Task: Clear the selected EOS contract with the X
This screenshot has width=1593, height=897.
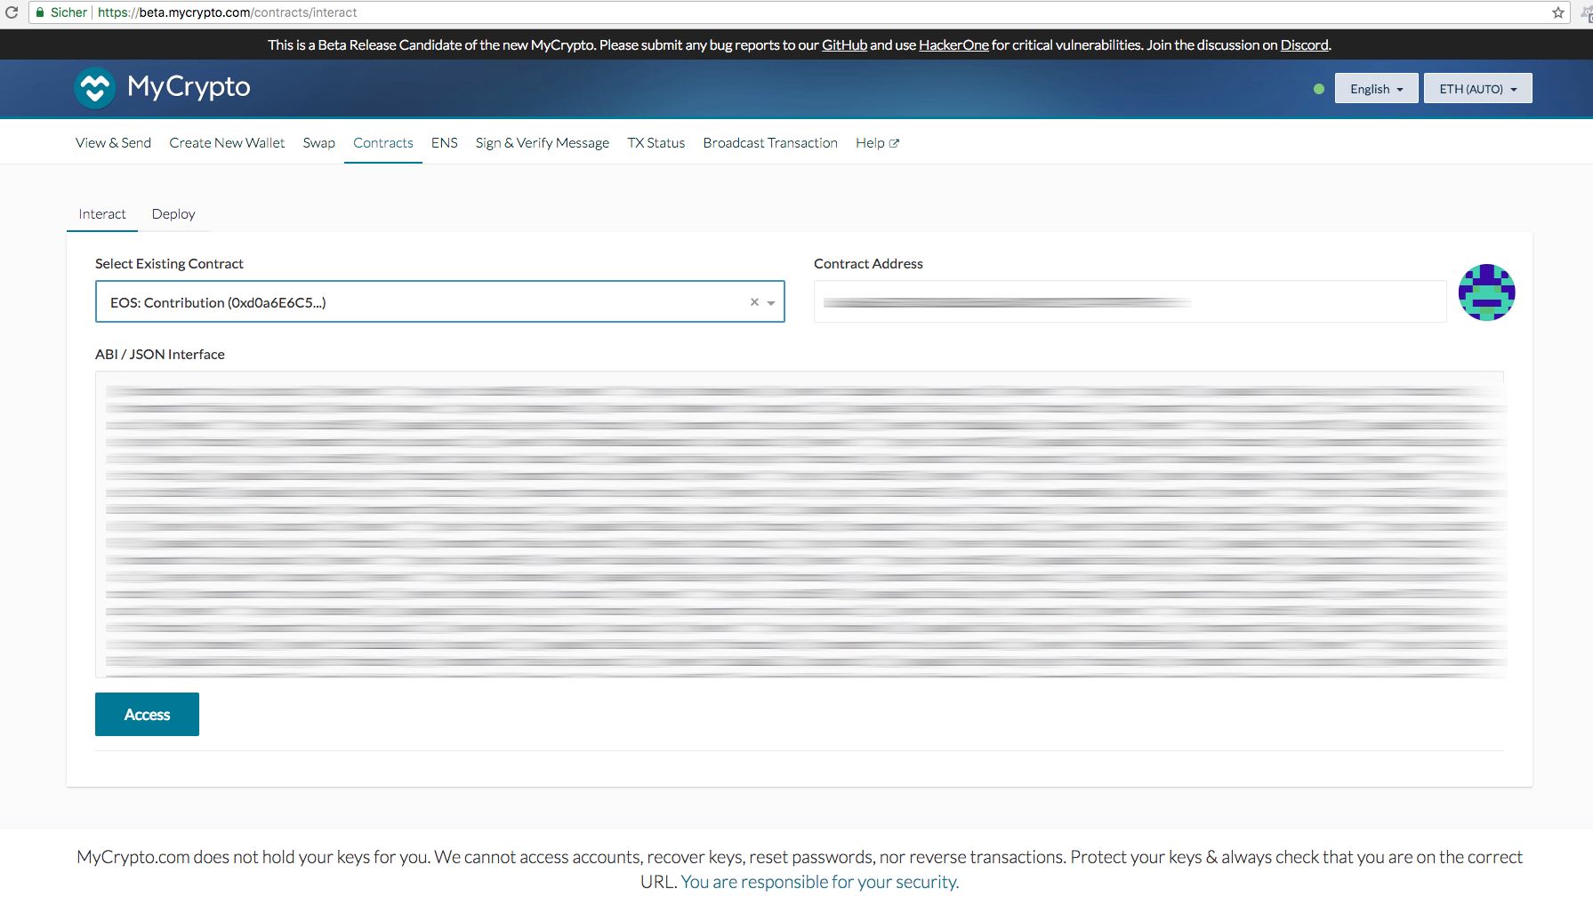Action: point(754,302)
